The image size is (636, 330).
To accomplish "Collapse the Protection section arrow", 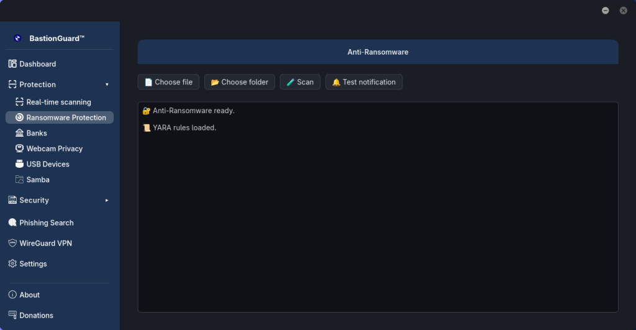I will (107, 85).
